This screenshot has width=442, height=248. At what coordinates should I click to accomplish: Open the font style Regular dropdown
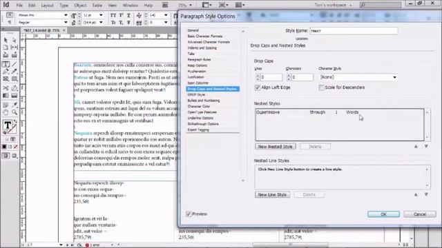pyautogui.click(x=66, y=23)
